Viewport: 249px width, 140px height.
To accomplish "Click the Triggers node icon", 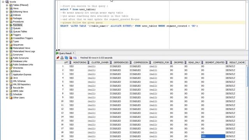I will pyautogui.click(x=11, y=35).
